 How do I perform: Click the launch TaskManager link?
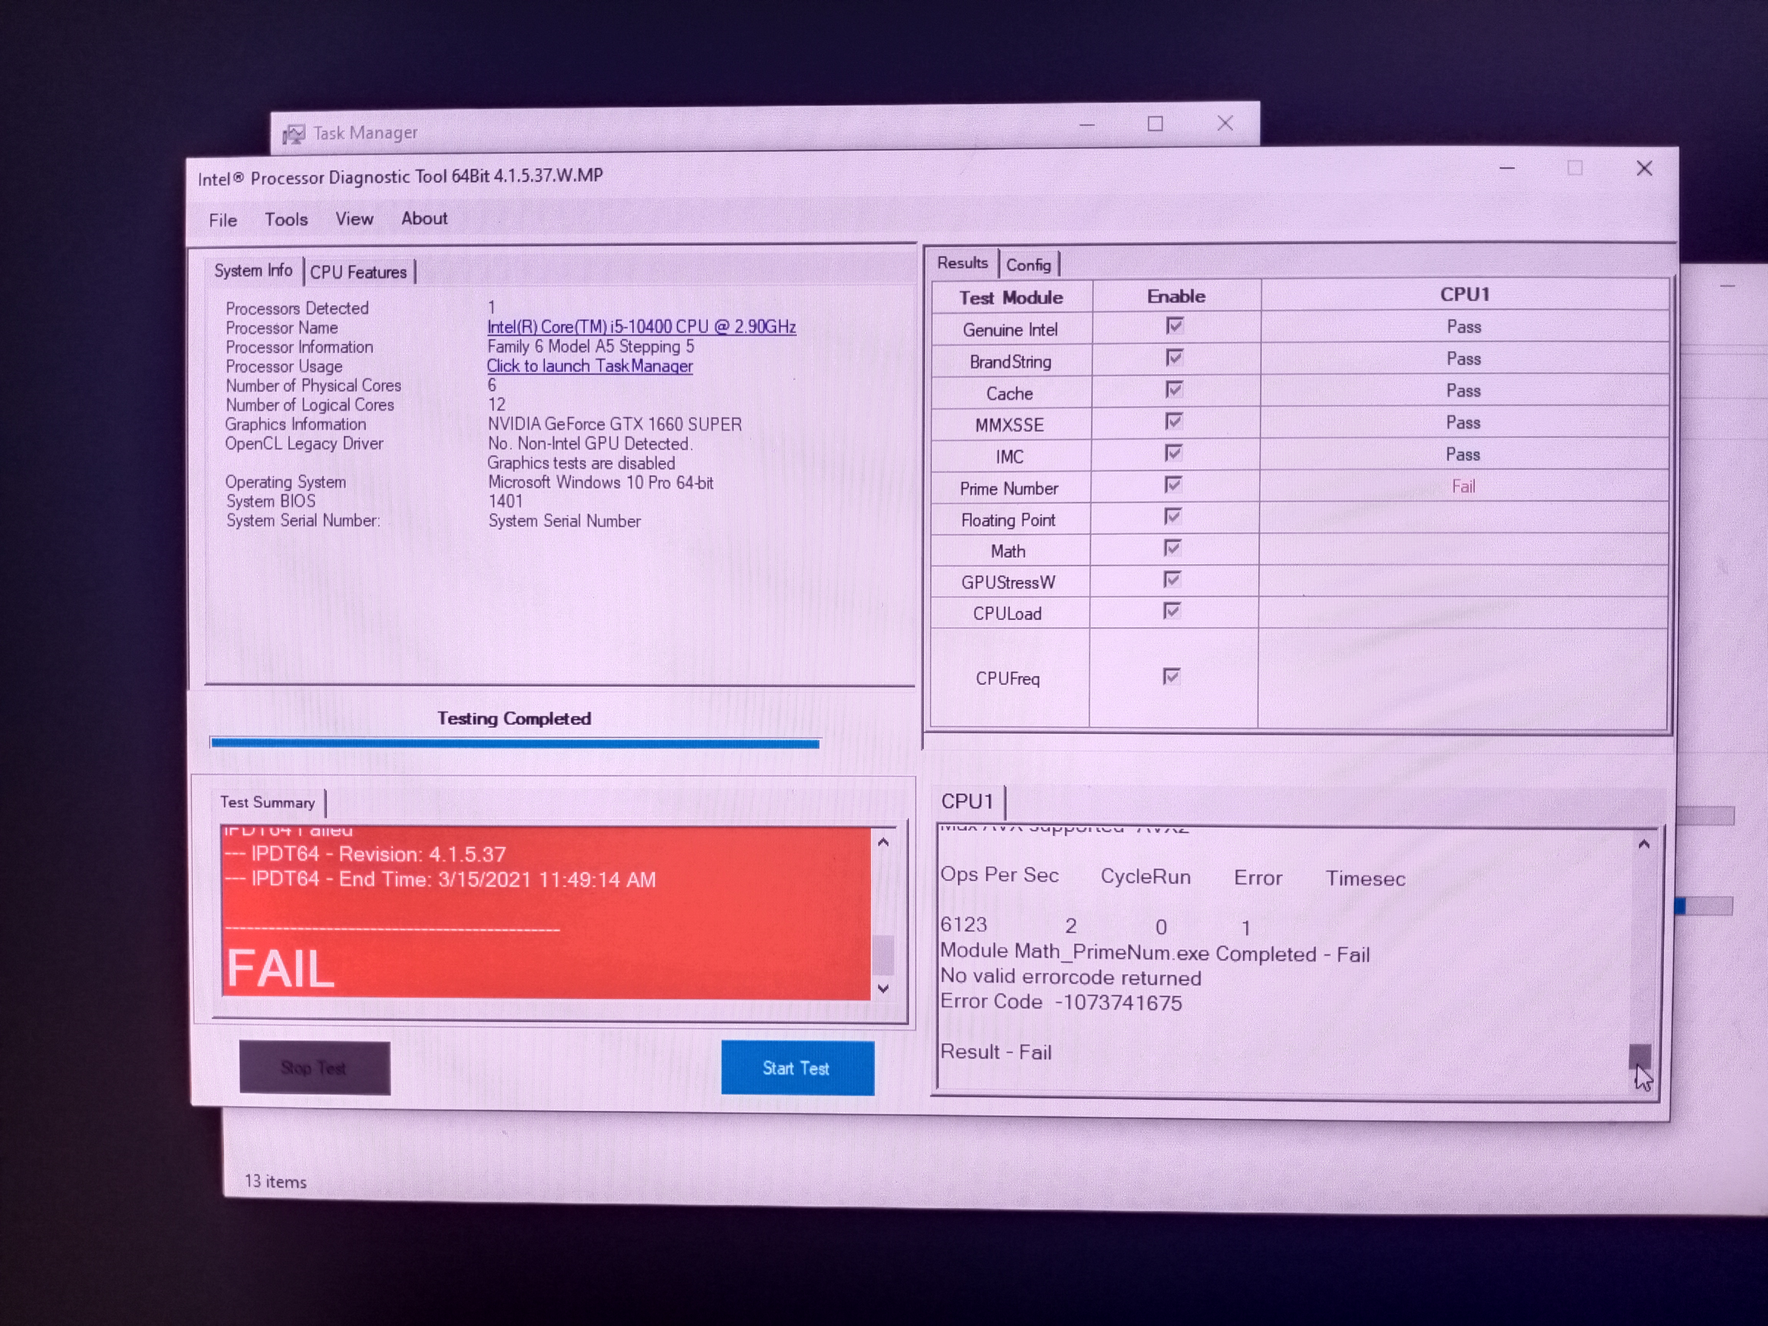click(589, 366)
